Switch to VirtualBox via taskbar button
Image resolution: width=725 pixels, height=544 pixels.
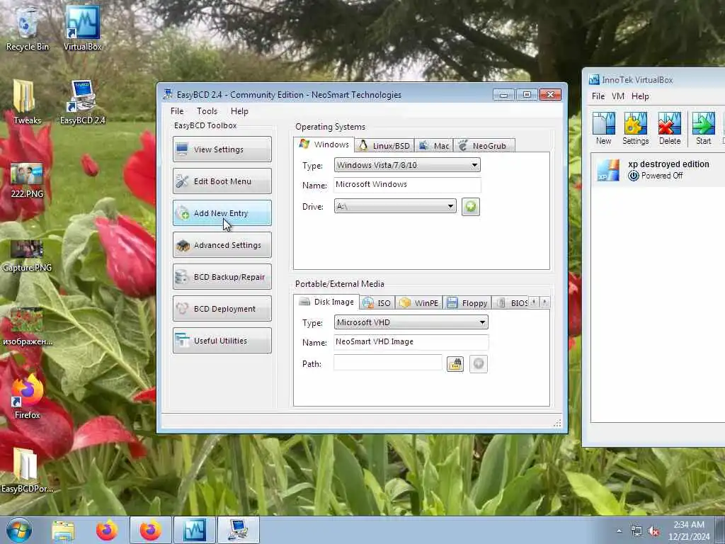[195, 530]
